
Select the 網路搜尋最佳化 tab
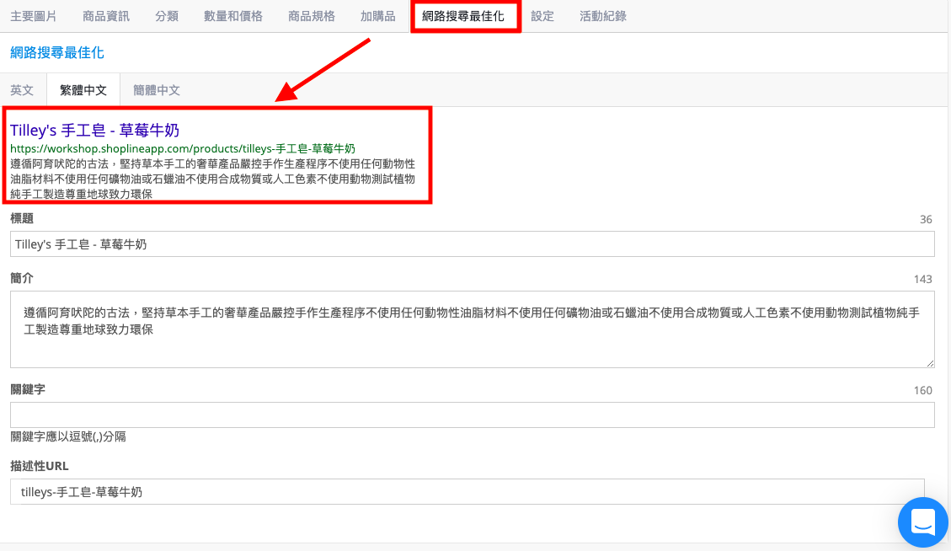click(x=463, y=16)
